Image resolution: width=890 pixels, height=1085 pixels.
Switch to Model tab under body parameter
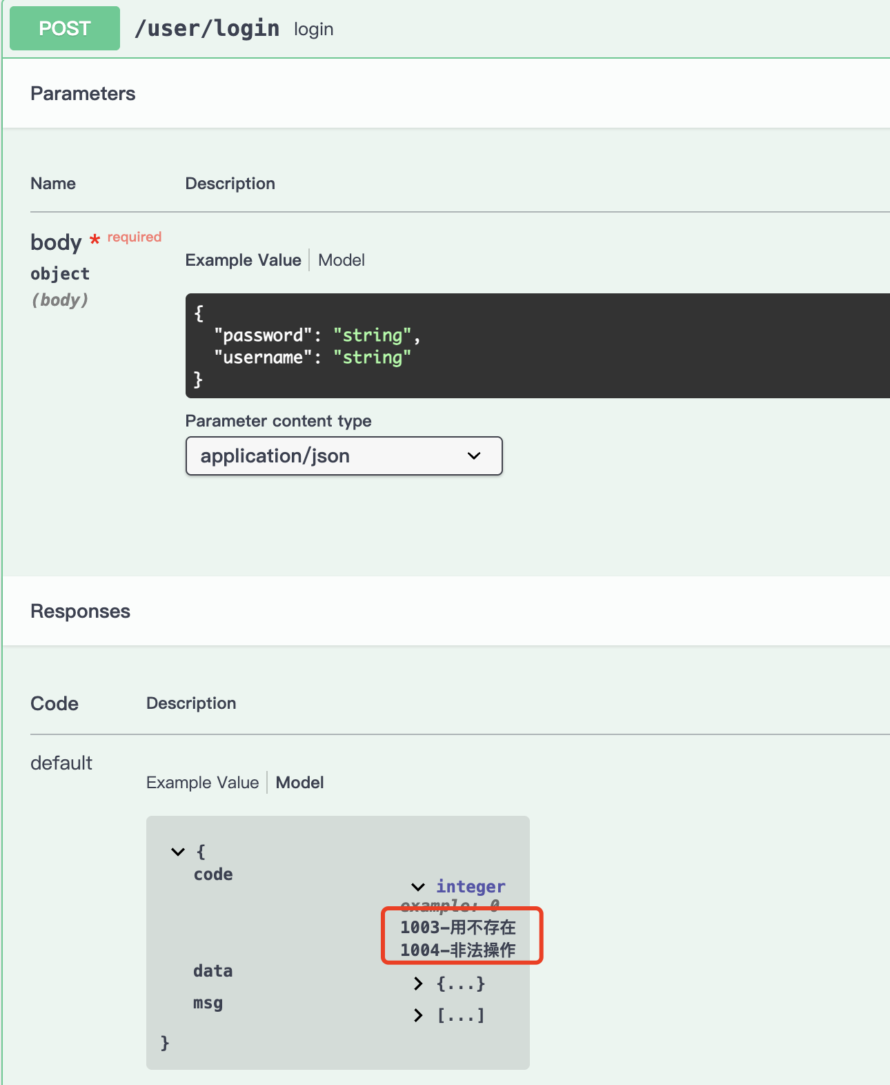coord(342,260)
